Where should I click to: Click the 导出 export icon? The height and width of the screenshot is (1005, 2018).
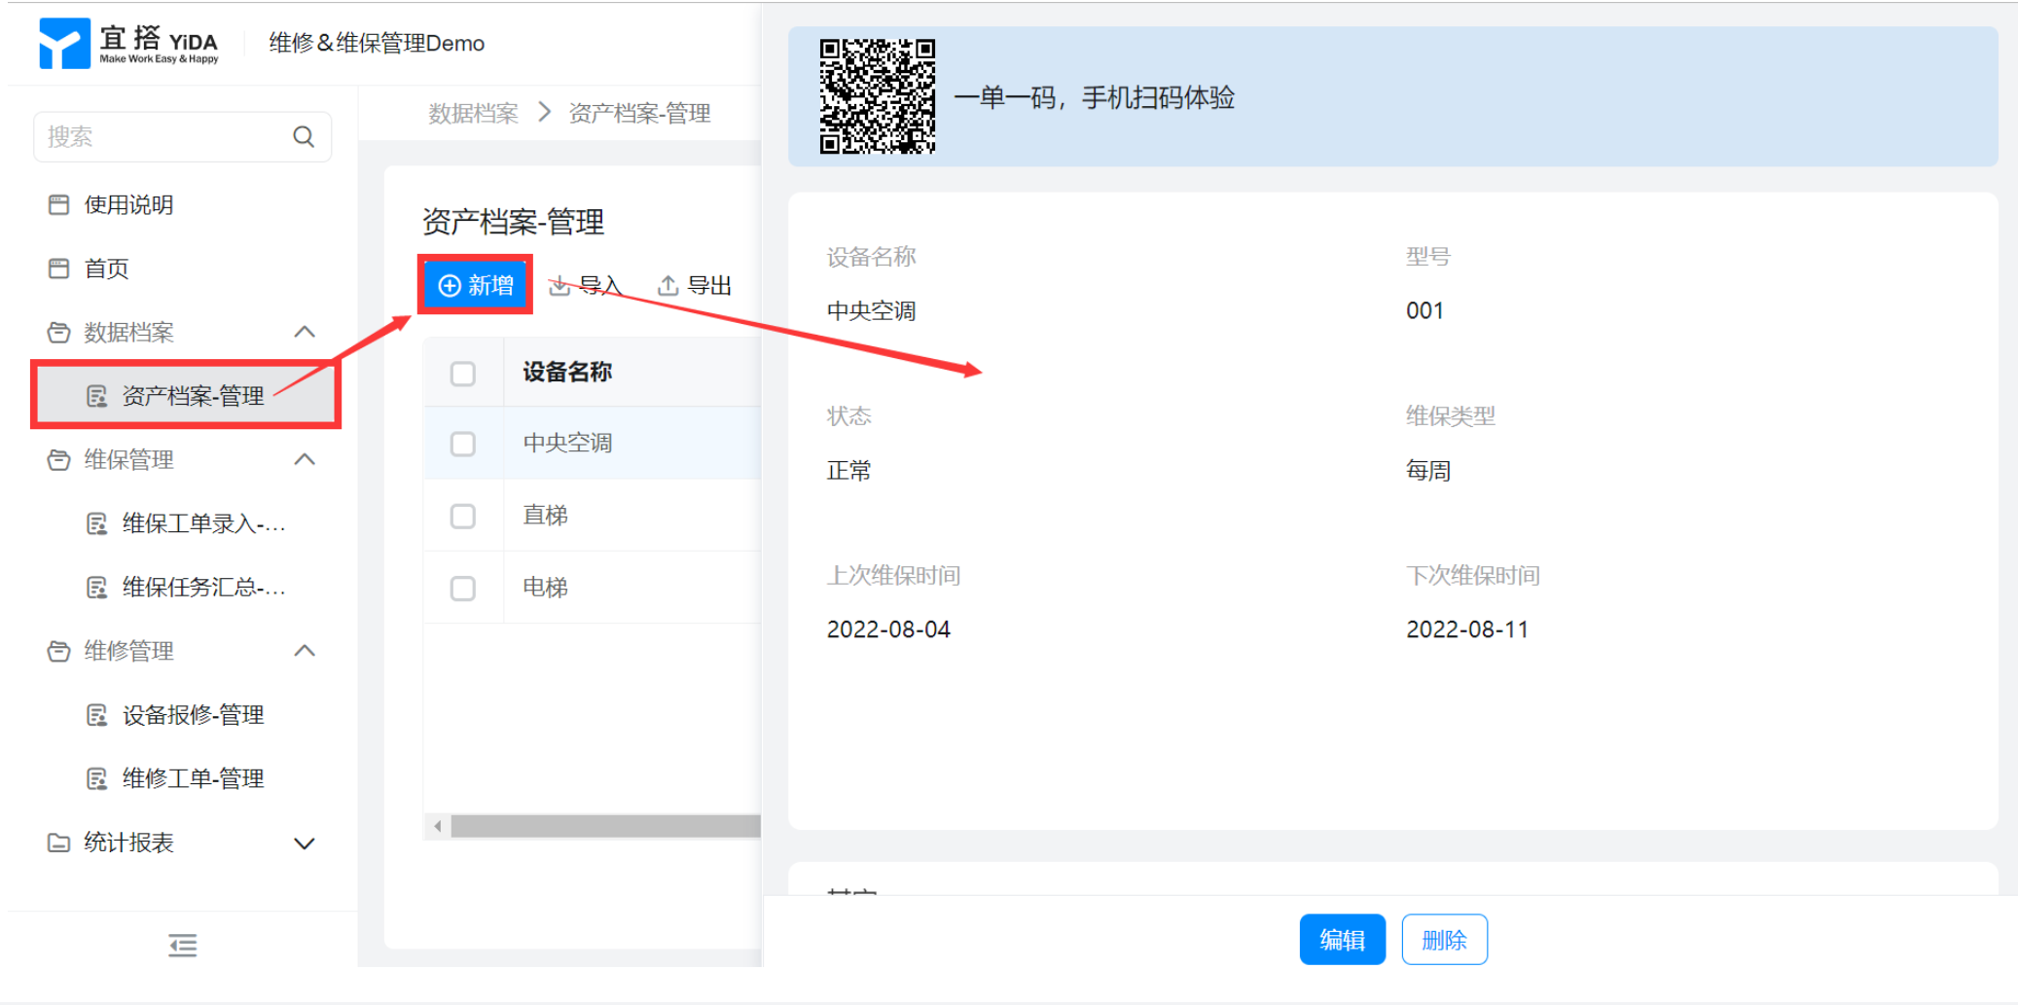[x=667, y=286]
